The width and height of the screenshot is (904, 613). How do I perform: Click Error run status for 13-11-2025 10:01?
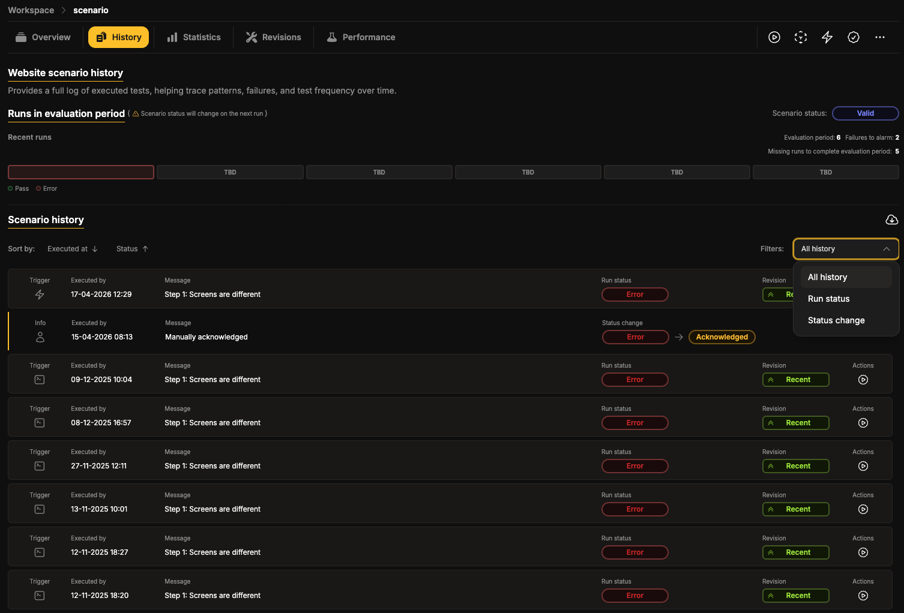coord(634,509)
